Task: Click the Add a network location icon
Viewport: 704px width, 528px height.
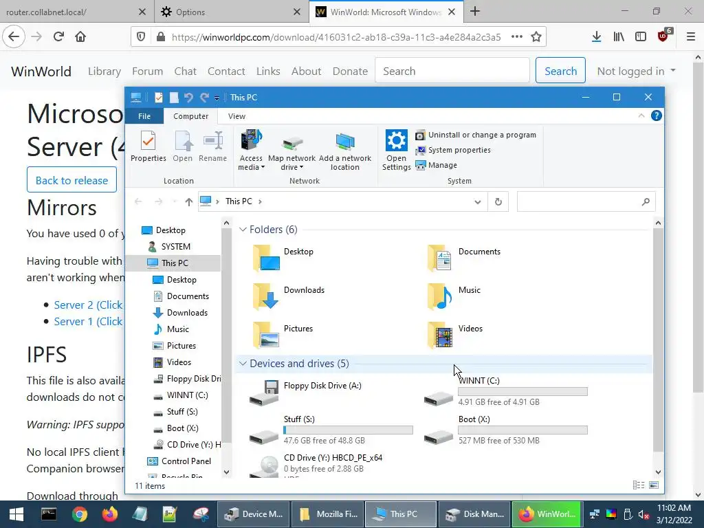Action: coord(345,141)
